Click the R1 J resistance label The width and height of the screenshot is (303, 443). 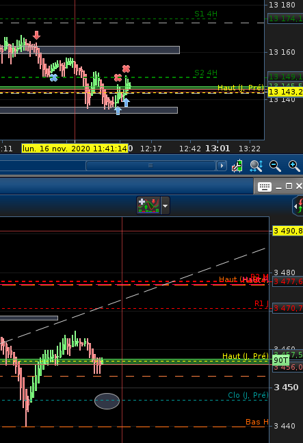click(x=261, y=304)
